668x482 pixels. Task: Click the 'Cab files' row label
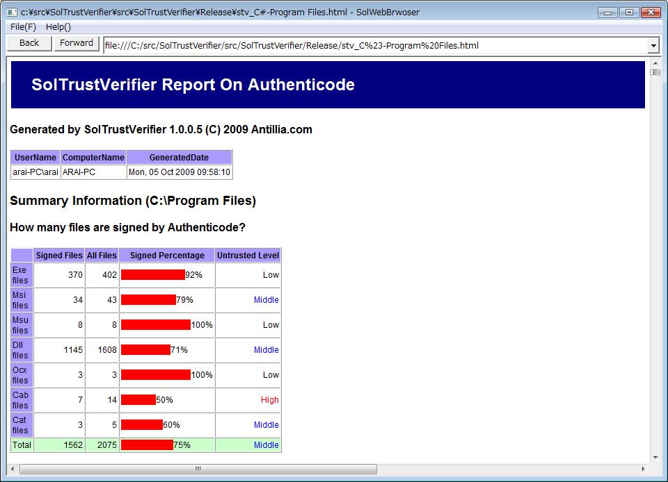pos(22,400)
